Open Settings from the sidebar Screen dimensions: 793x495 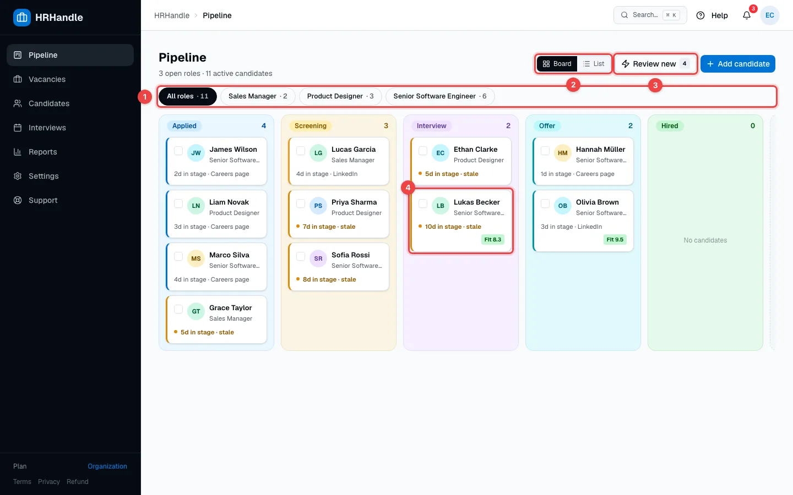(x=70, y=176)
